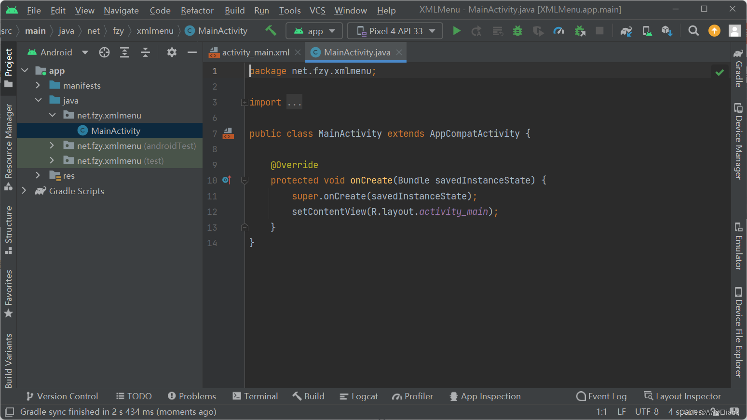Screen dimensions: 747x420
Task: Open the Build menu
Action: point(234,10)
